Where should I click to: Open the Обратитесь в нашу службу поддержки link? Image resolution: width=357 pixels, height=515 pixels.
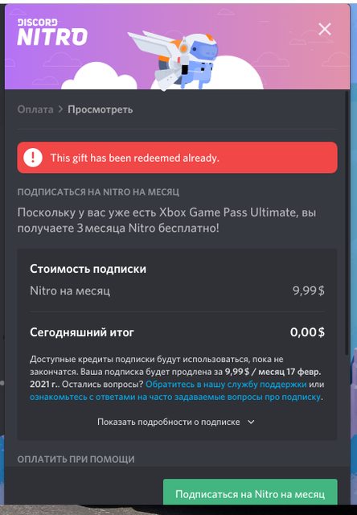pyautogui.click(x=226, y=385)
